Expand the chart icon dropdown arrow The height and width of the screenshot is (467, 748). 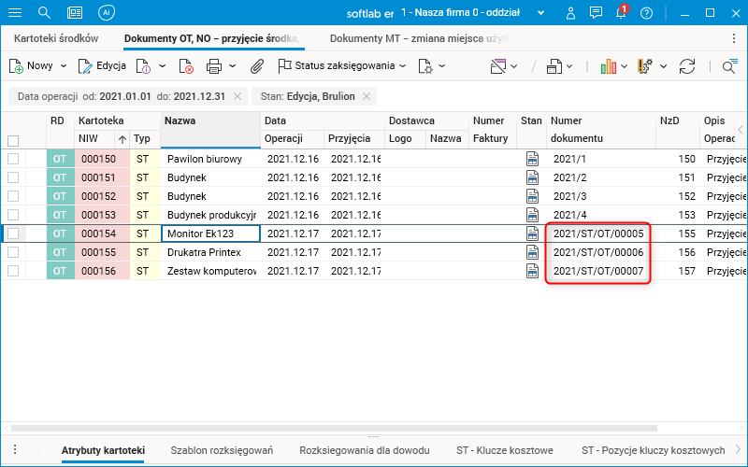point(624,66)
